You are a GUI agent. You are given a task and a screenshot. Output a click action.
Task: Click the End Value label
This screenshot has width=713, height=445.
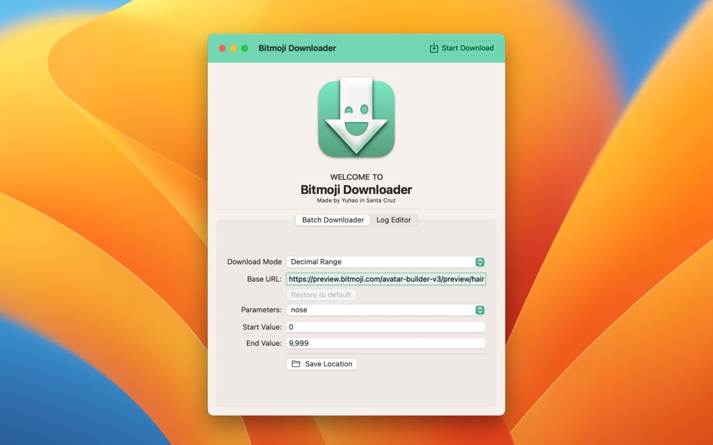[x=263, y=343]
